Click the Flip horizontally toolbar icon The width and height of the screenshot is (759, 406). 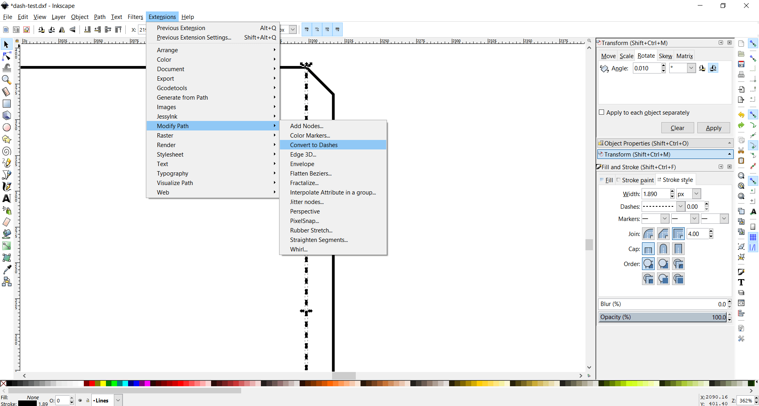pos(62,30)
